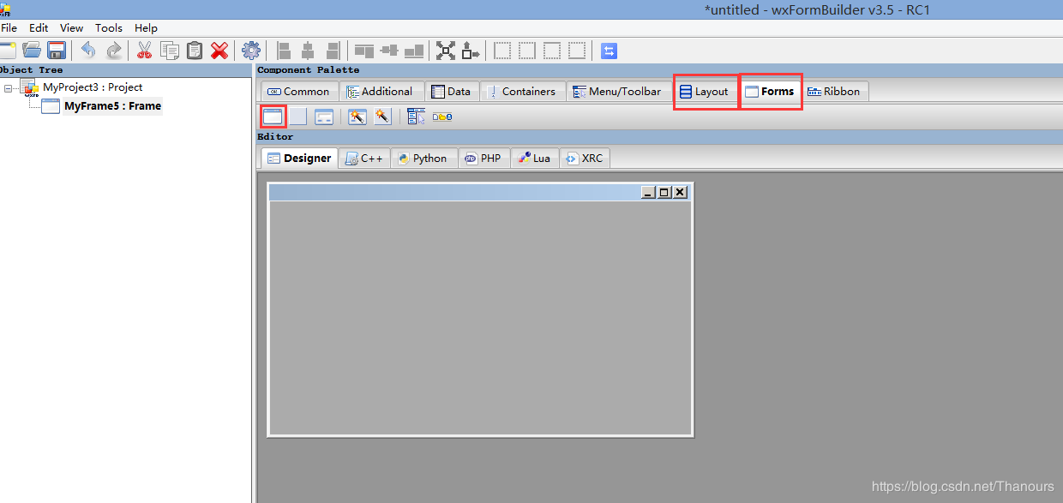1063x503 pixels.
Task: View generated PHP code tab
Action: point(483,159)
